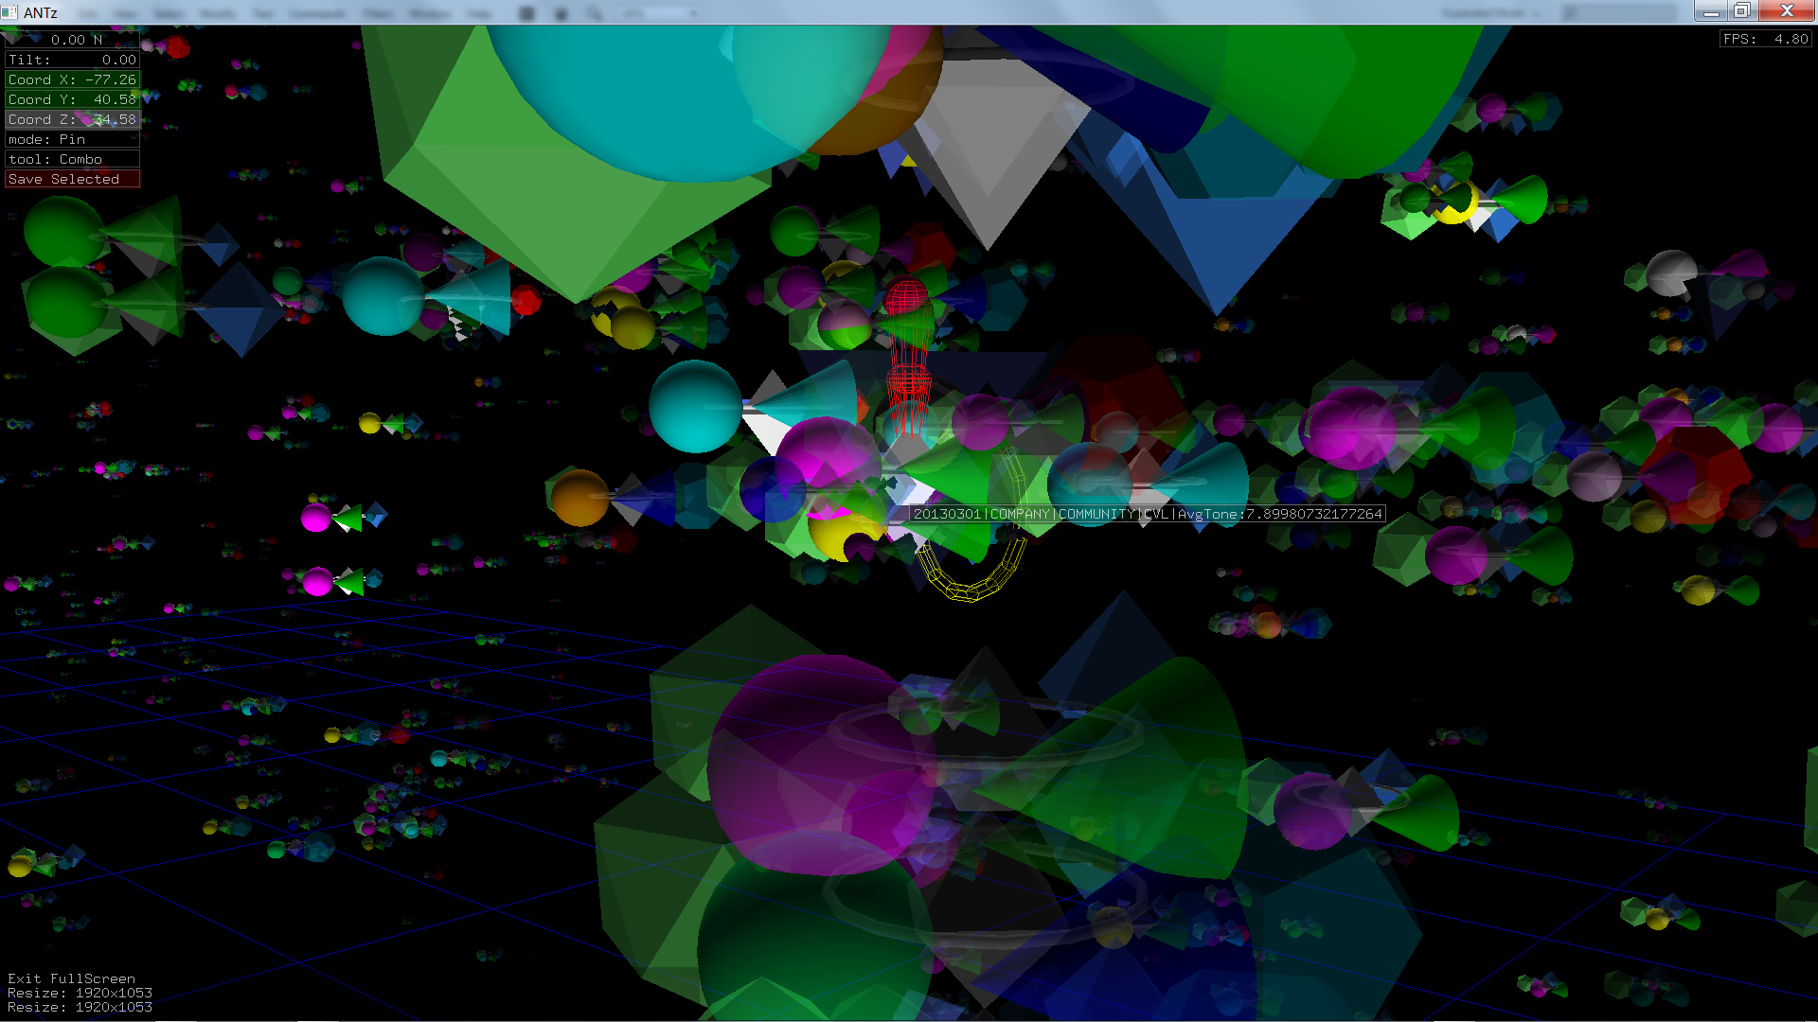The height and width of the screenshot is (1022, 1818).
Task: Click the 20130301 COMPANY COMMUNITY tag label
Action: point(1147,514)
